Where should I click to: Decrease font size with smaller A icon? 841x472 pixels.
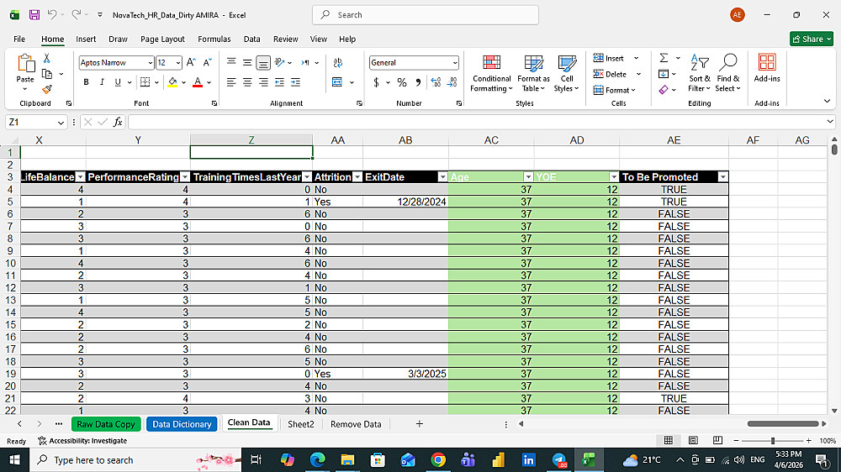coord(207,63)
